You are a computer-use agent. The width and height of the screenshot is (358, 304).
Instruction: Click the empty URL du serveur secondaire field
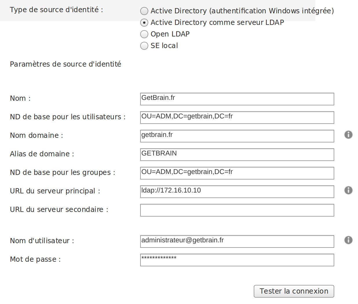[x=237, y=210]
